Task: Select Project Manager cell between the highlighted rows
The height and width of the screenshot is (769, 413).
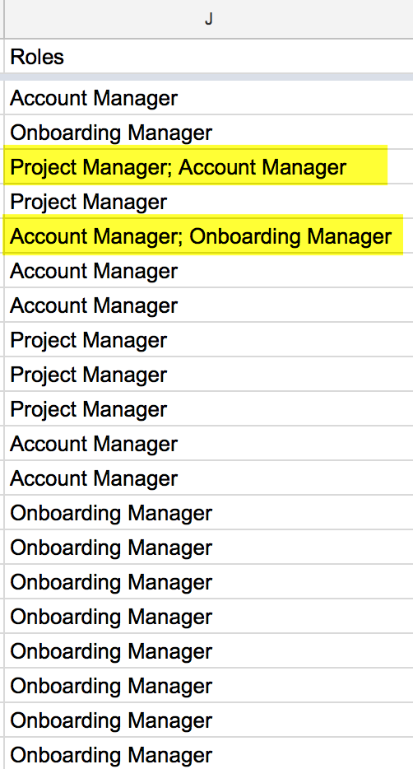Action: click(209, 202)
